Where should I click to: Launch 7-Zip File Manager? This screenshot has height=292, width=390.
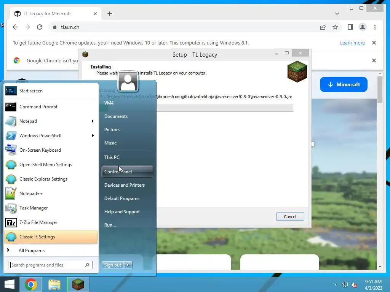point(51,222)
